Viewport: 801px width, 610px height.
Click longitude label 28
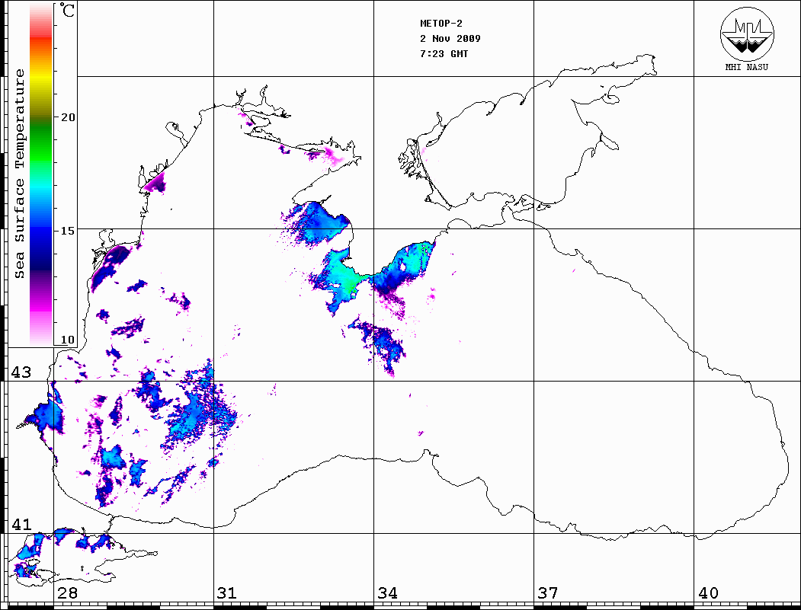pyautogui.click(x=67, y=593)
